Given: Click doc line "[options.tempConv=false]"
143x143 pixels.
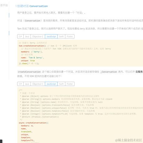Looking at the screenshot, I should click(x=58, y=111).
